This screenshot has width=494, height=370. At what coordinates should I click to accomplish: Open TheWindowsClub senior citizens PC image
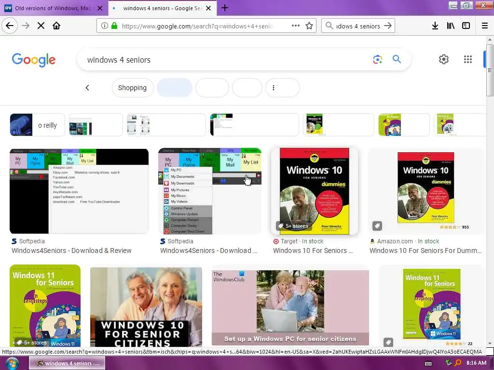(290, 307)
